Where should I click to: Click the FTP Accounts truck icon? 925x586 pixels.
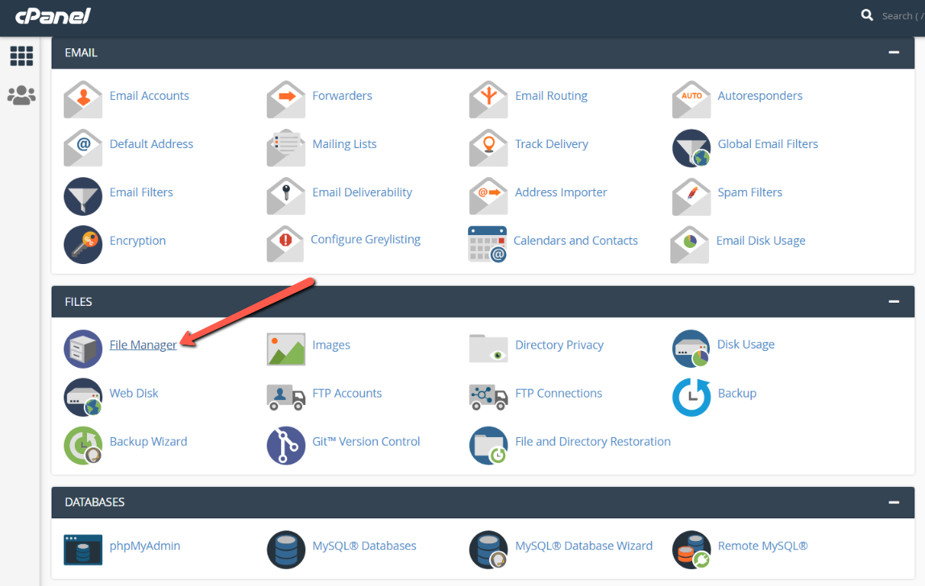[286, 397]
